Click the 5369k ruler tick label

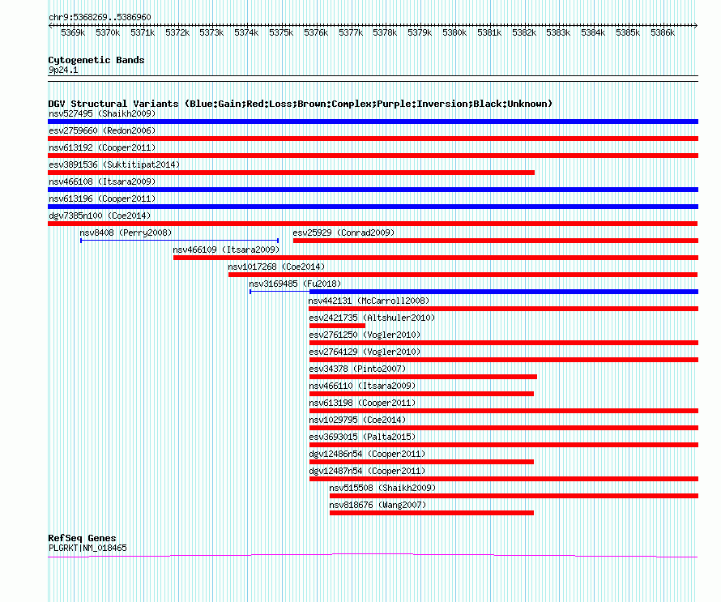(73, 32)
